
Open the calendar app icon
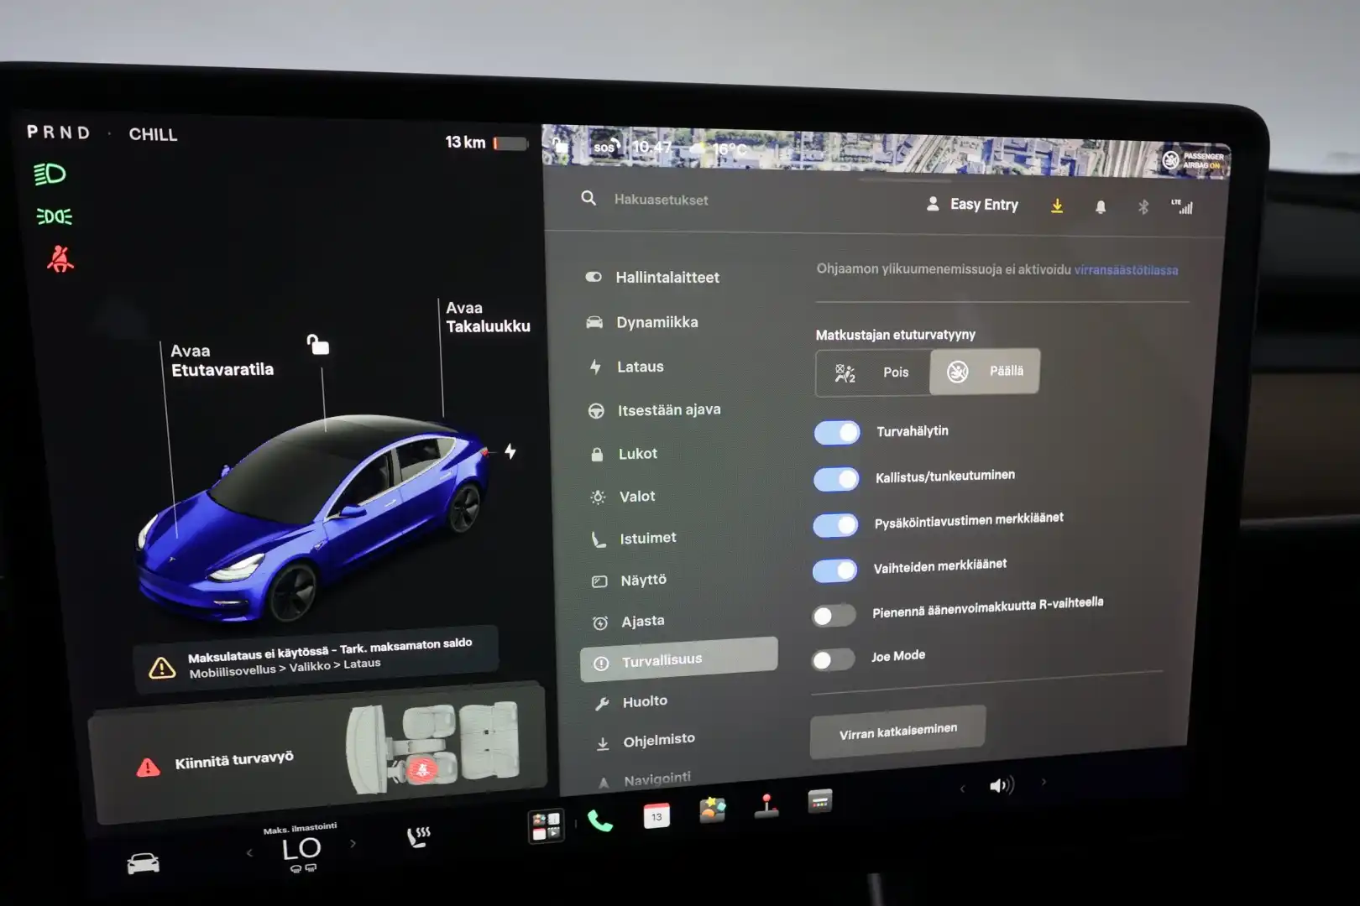[656, 815]
